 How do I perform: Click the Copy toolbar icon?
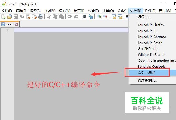(55, 17)
